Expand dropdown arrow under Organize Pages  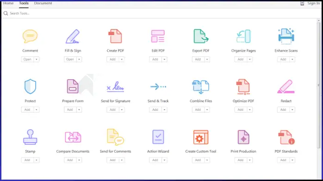point(250,60)
